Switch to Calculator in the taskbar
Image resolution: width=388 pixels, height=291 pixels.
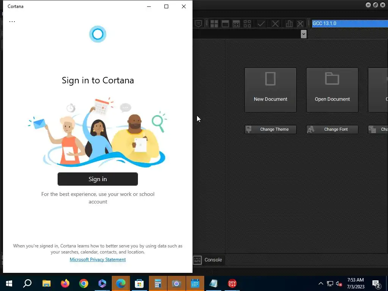158,283
